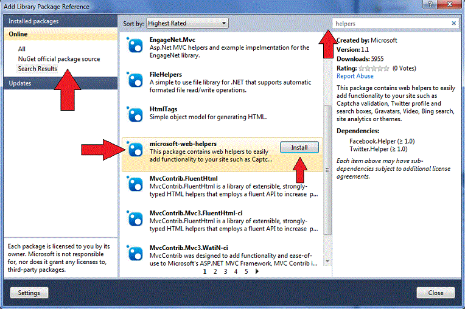Screen dimensions: 465x309
Task: Clear the helpers search box with X
Action: tap(453, 23)
